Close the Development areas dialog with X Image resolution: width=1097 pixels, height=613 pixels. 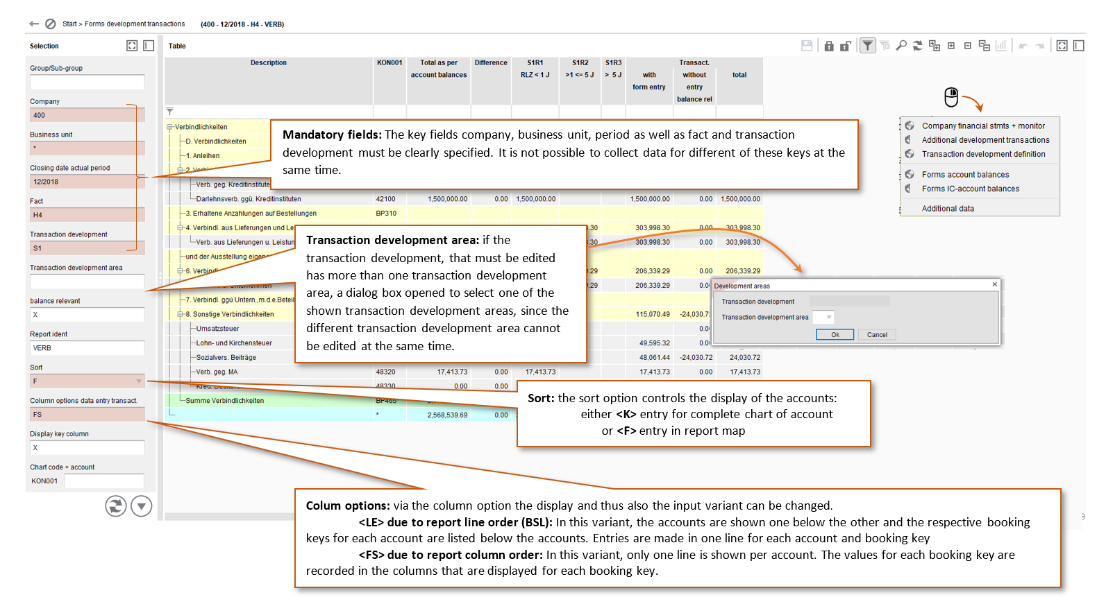[x=994, y=285]
